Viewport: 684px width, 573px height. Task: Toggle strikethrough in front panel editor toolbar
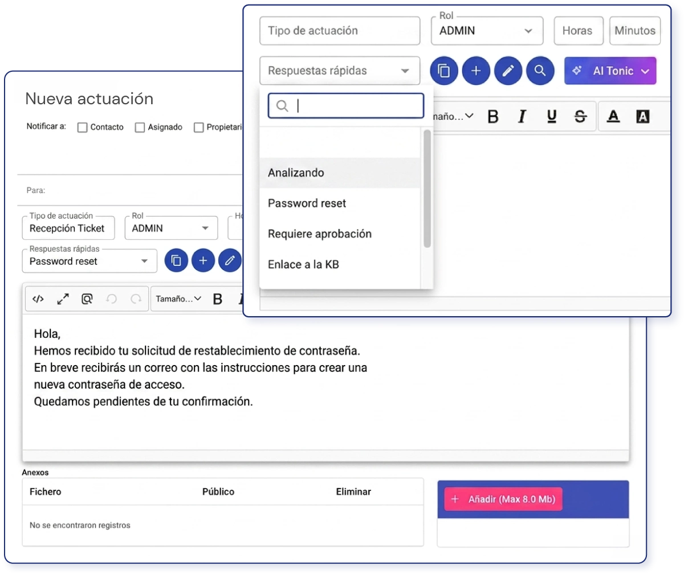[x=580, y=117]
